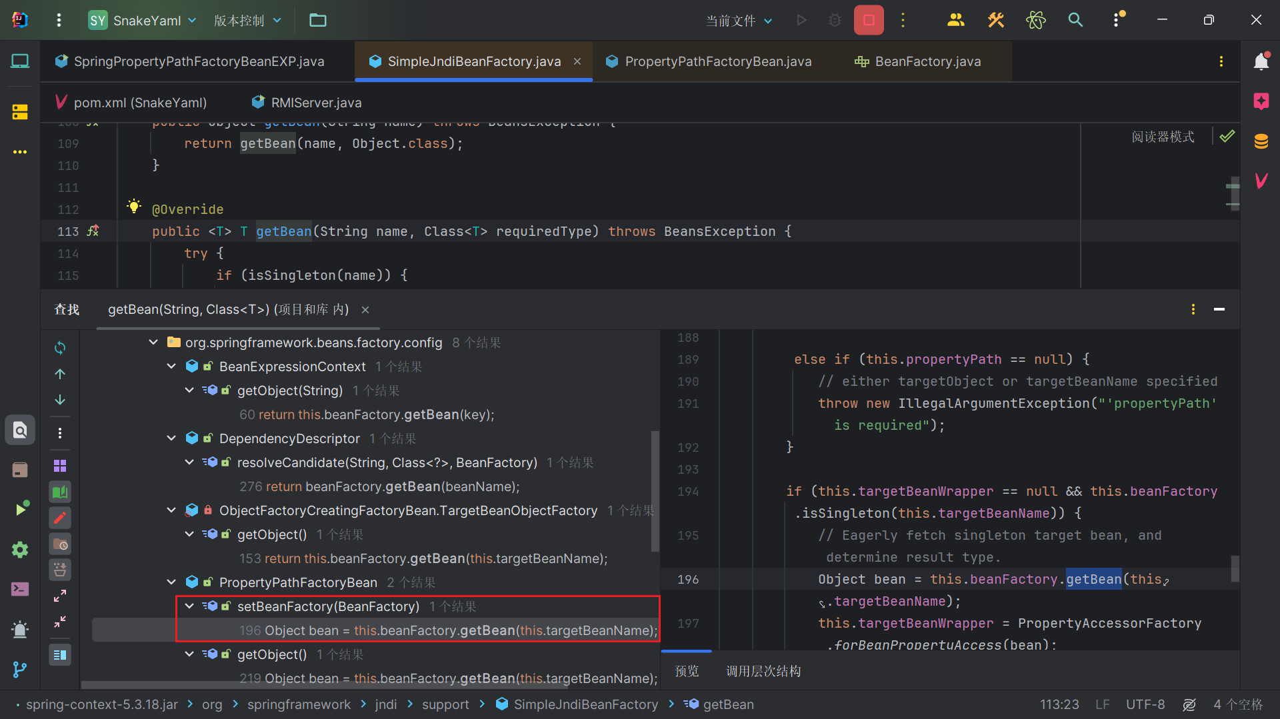The width and height of the screenshot is (1280, 719).
Task: Toggle show write access filter
Action: (60, 518)
